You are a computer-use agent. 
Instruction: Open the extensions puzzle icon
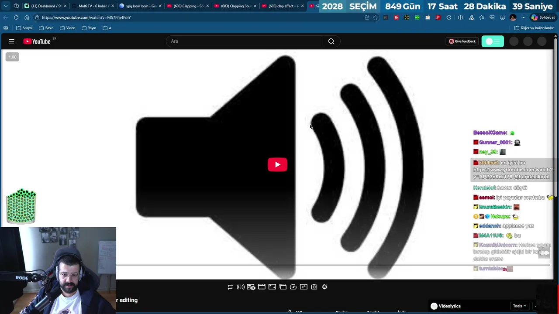[449, 17]
